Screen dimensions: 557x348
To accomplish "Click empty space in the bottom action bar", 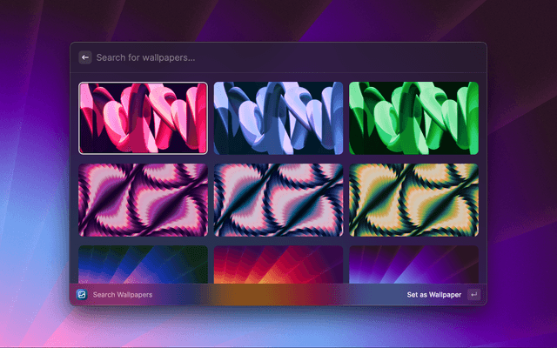I will pos(278,295).
